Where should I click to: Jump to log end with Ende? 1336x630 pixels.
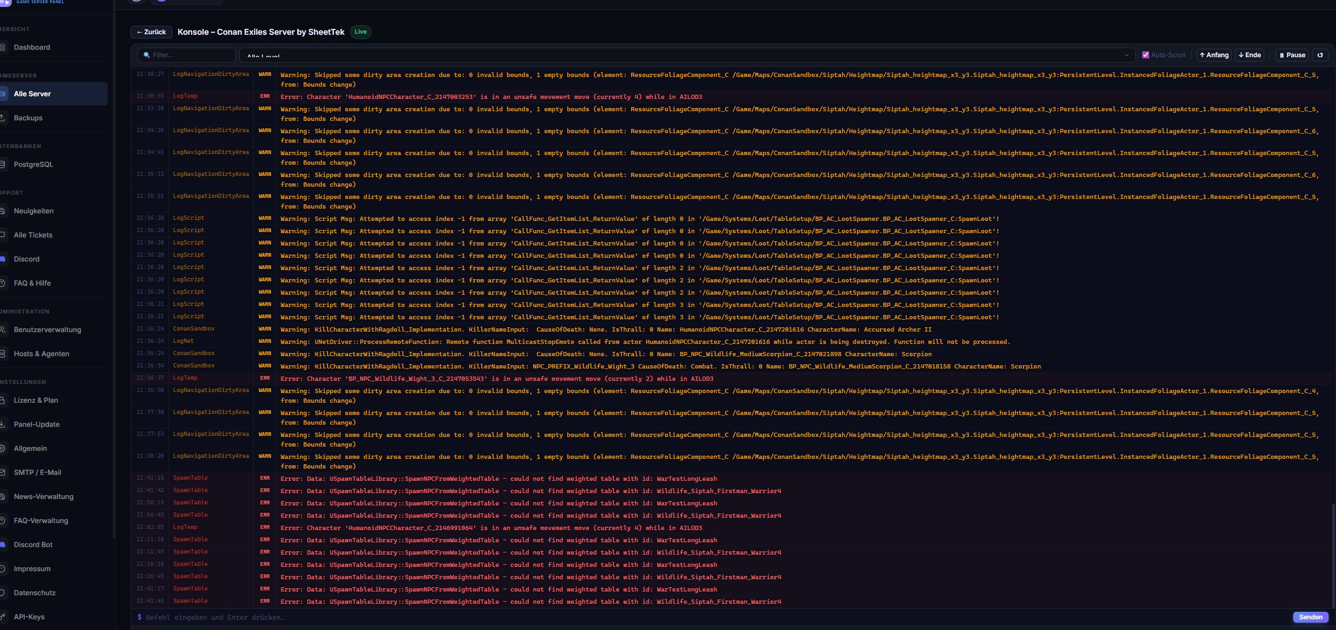[1250, 55]
